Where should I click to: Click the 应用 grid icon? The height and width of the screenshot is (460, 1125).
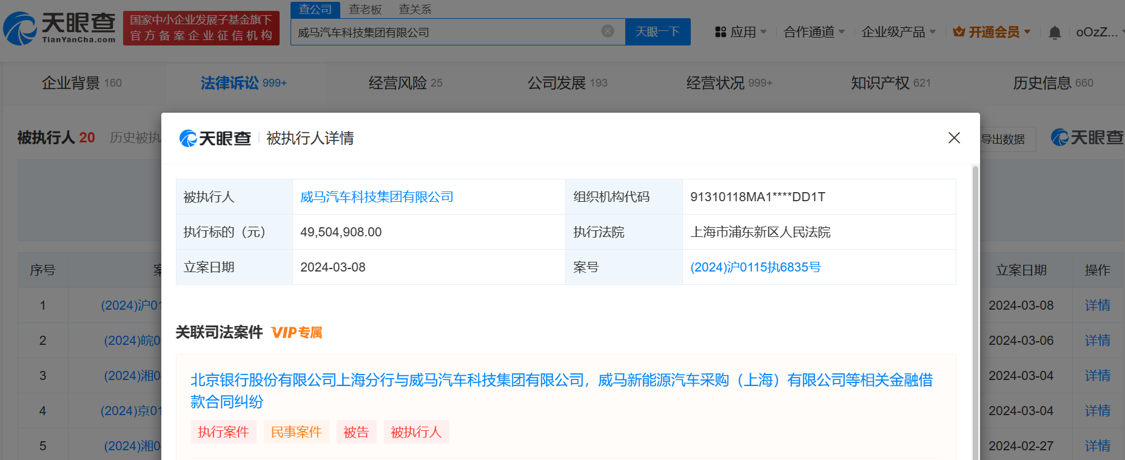pyautogui.click(x=720, y=32)
